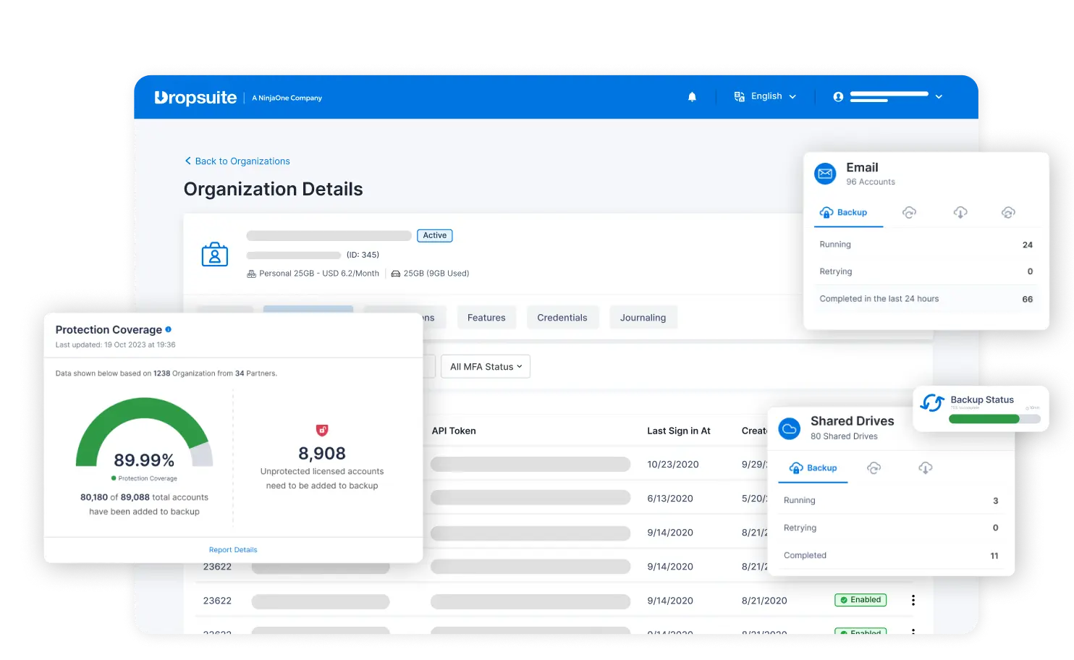Viewport: 1074px width, 660px height.
Task: Open the three-dot row actions menu
Action: pos(913,600)
